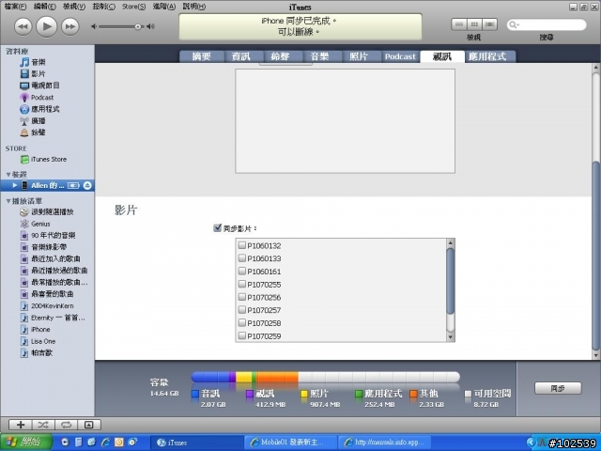Open the 說明(H) menu
This screenshot has width=601, height=451.
pyautogui.click(x=194, y=7)
